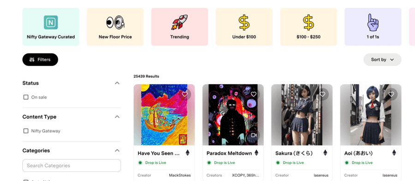Collapse the Categories filter section
Screen dimensions: 415x181
click(117, 151)
